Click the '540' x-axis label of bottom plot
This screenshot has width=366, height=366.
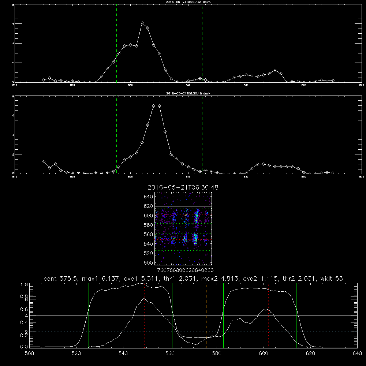pyautogui.click(x=123, y=354)
